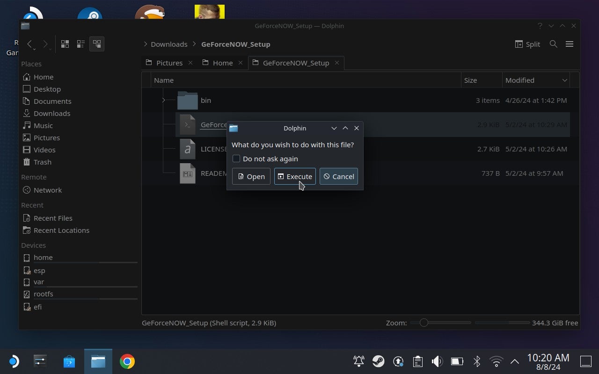Enable the Do not ask again checkbox
This screenshot has width=599, height=374.
pos(236,158)
